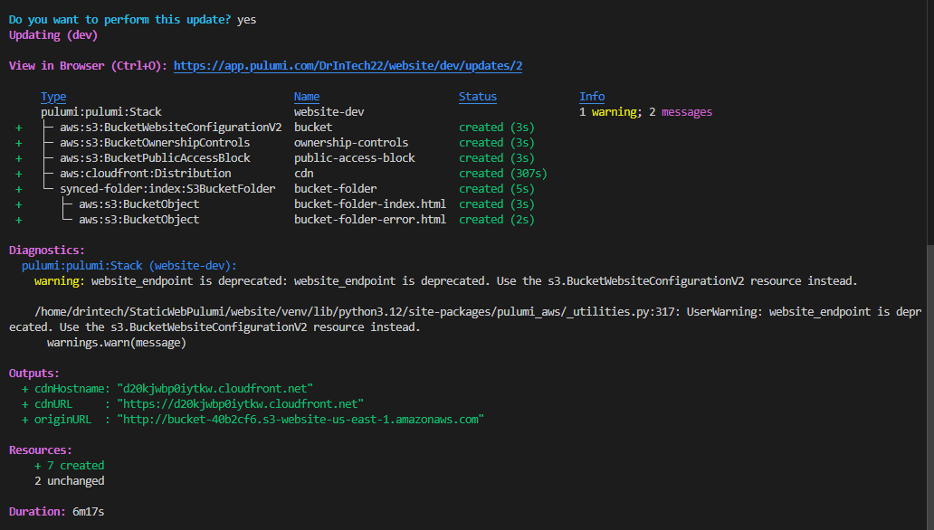Click the Info column header
The image size is (934, 530).
592,97
